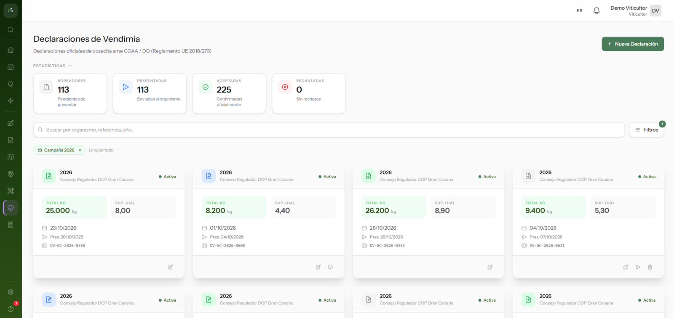
Task: Open the search icon in sidebar
Action: point(11,30)
